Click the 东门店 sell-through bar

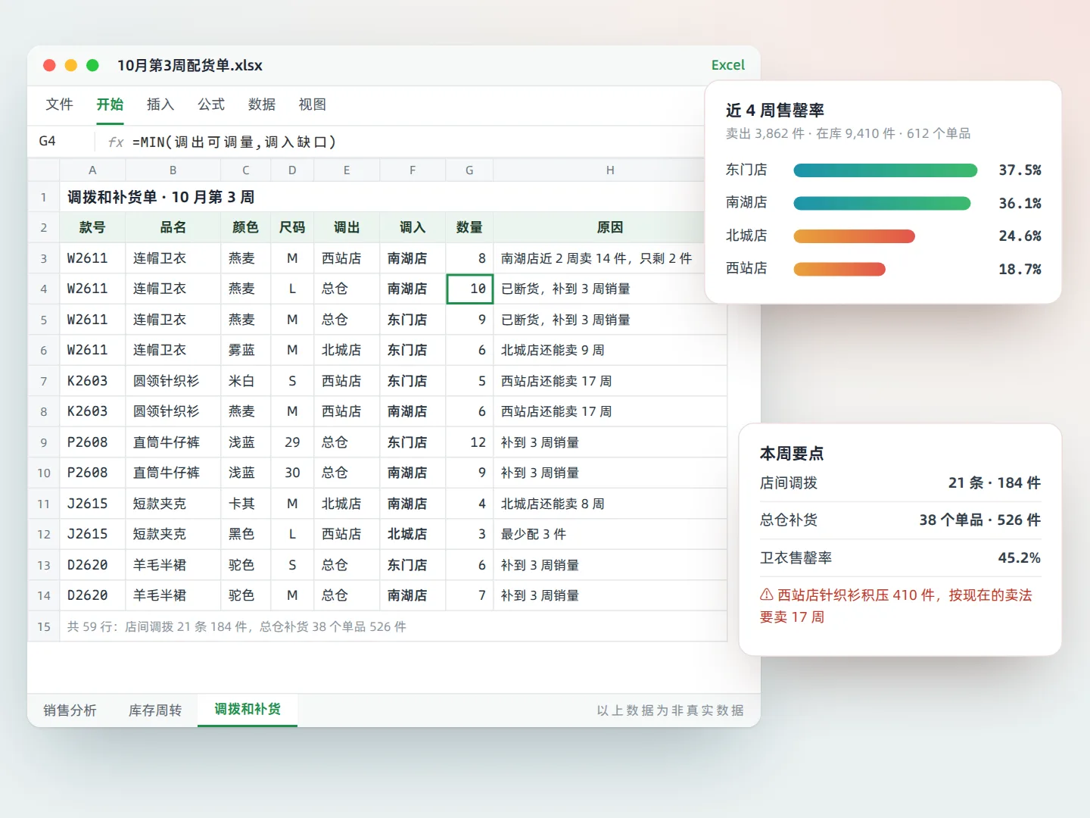886,170
